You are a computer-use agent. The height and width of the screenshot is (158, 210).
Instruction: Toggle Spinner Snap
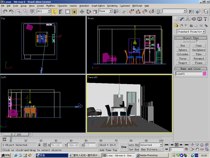(151, 12)
